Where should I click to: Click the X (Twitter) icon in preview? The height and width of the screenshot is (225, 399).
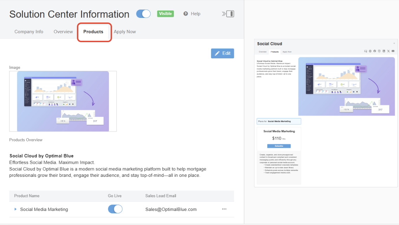click(388, 51)
